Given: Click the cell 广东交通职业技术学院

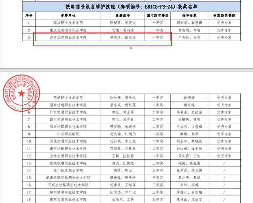Looking at the screenshot, I should point(68,112).
